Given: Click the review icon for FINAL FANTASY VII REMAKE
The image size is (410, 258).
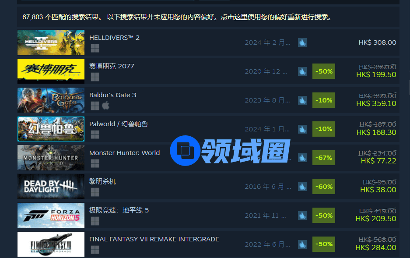Looking at the screenshot, I should tap(302, 244).
